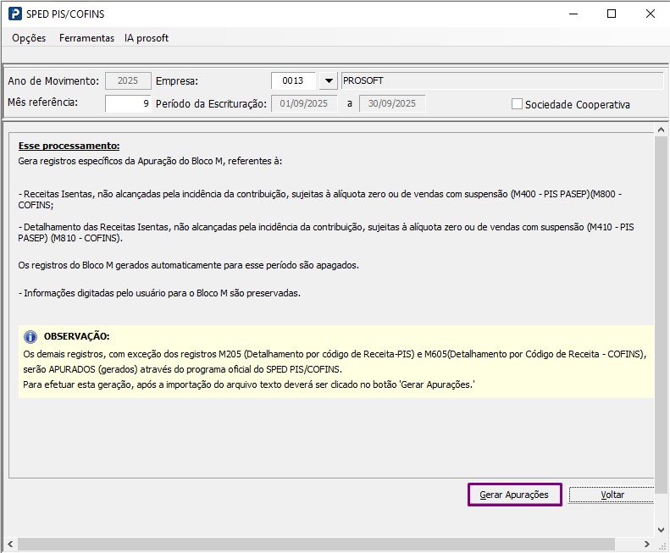Enable the Sociedade Cooperativa checkbox

[517, 104]
